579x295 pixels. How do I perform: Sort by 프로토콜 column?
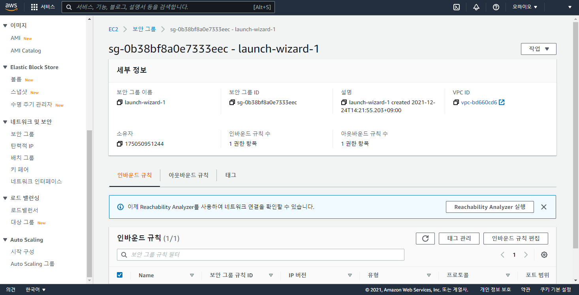(x=508, y=275)
